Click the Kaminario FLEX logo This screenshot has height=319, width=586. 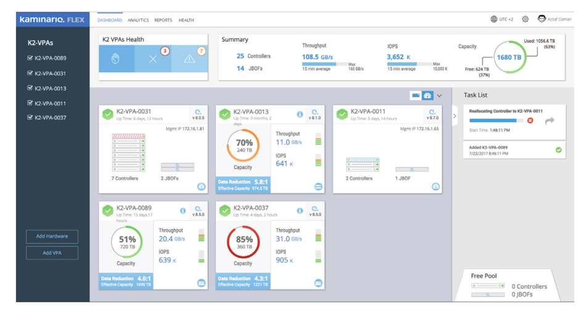(52, 20)
